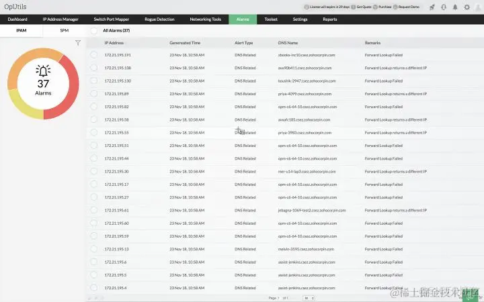Sort by the Generated Time column header

pos(185,43)
